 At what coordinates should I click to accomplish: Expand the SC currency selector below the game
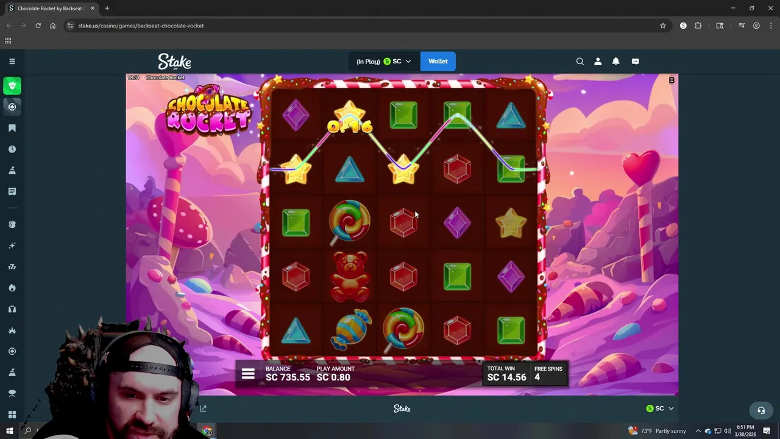(x=660, y=409)
